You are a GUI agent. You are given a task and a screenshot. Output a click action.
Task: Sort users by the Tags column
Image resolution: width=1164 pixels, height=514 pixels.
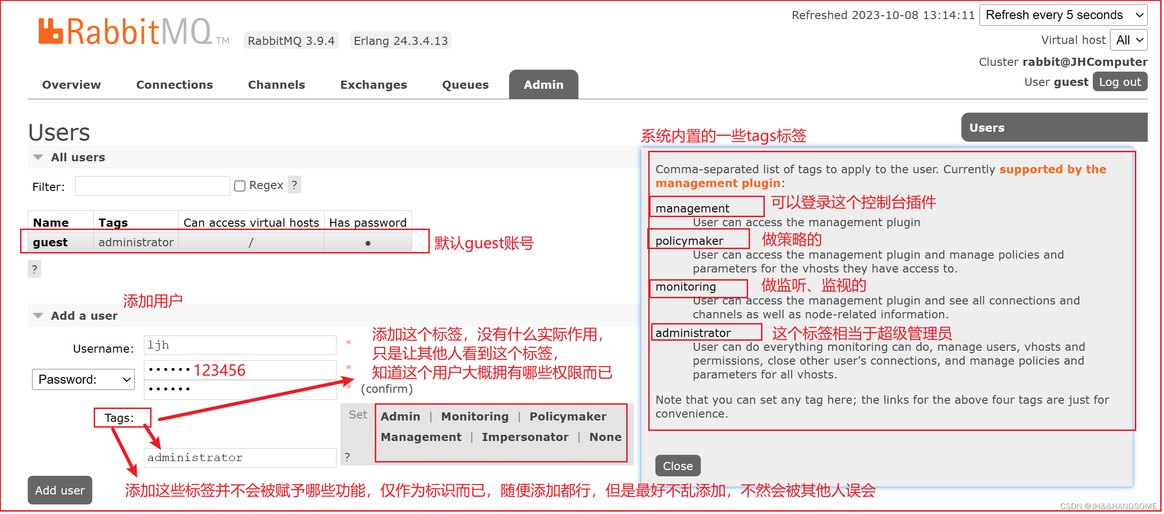coord(113,223)
